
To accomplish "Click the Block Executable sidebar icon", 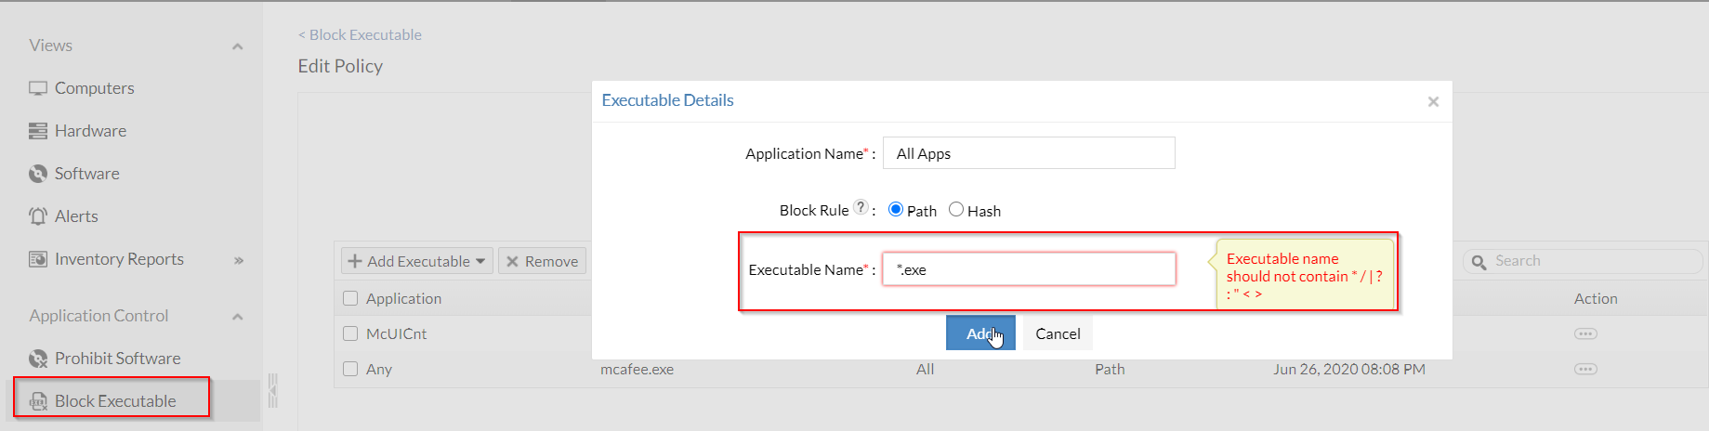I will [x=38, y=401].
